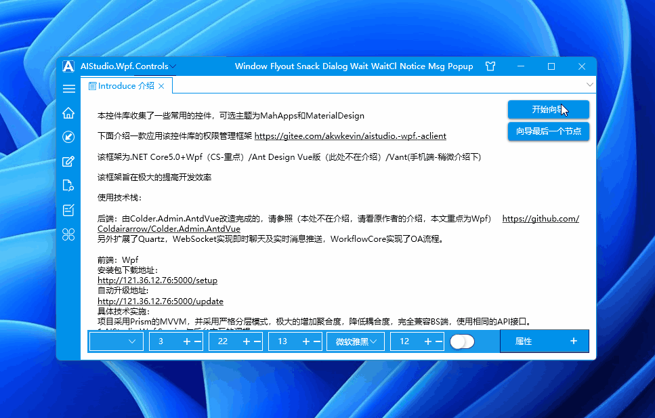This screenshot has height=418, width=655.
Task: Click the document search sidebar icon
Action: [x=68, y=185]
